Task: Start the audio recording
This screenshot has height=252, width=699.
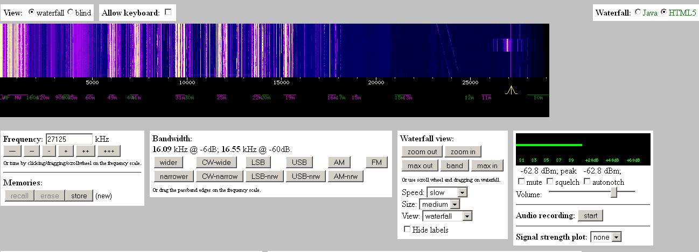Action: coord(590,215)
